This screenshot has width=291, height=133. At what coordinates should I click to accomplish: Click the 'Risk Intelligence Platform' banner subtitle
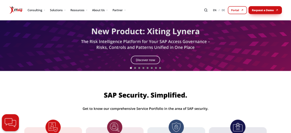145,45
